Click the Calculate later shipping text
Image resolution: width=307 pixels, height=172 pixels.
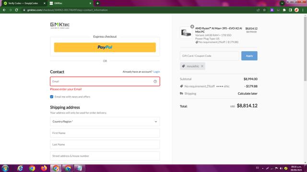click(248, 94)
